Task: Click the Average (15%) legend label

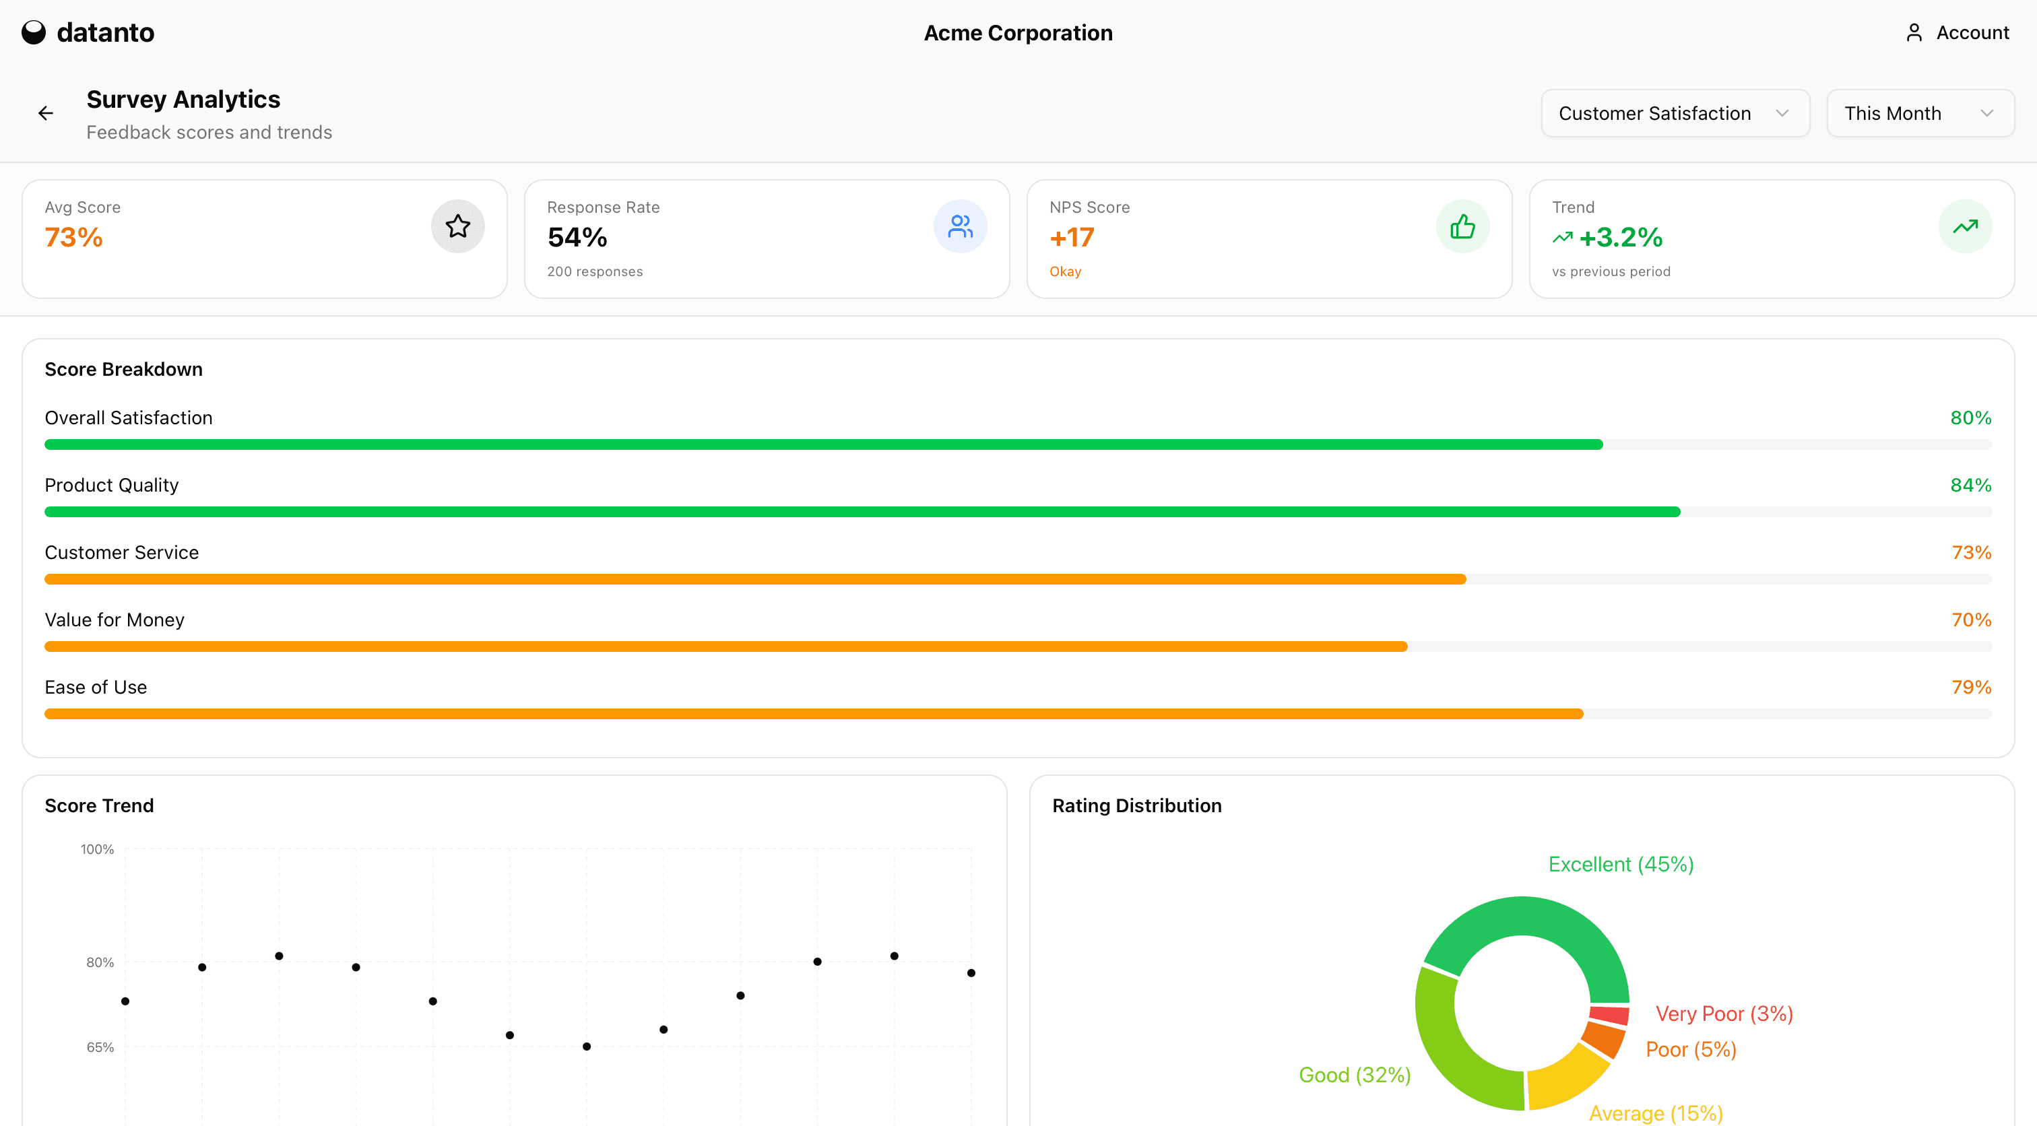Action: point(1655,1113)
